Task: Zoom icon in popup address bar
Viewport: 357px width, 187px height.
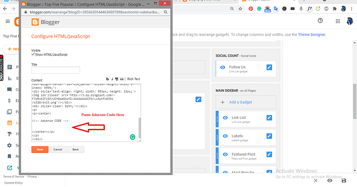Action: pos(166,12)
